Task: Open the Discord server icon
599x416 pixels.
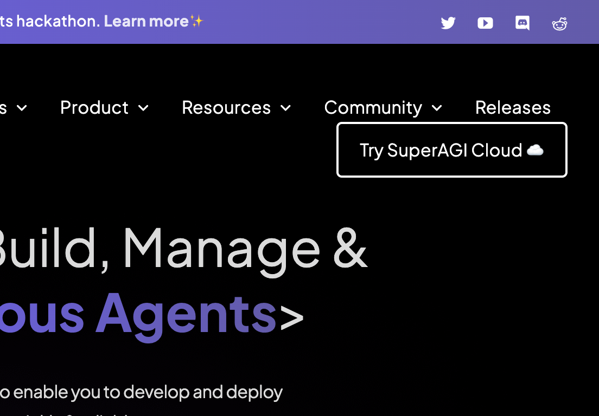Action: tap(522, 23)
